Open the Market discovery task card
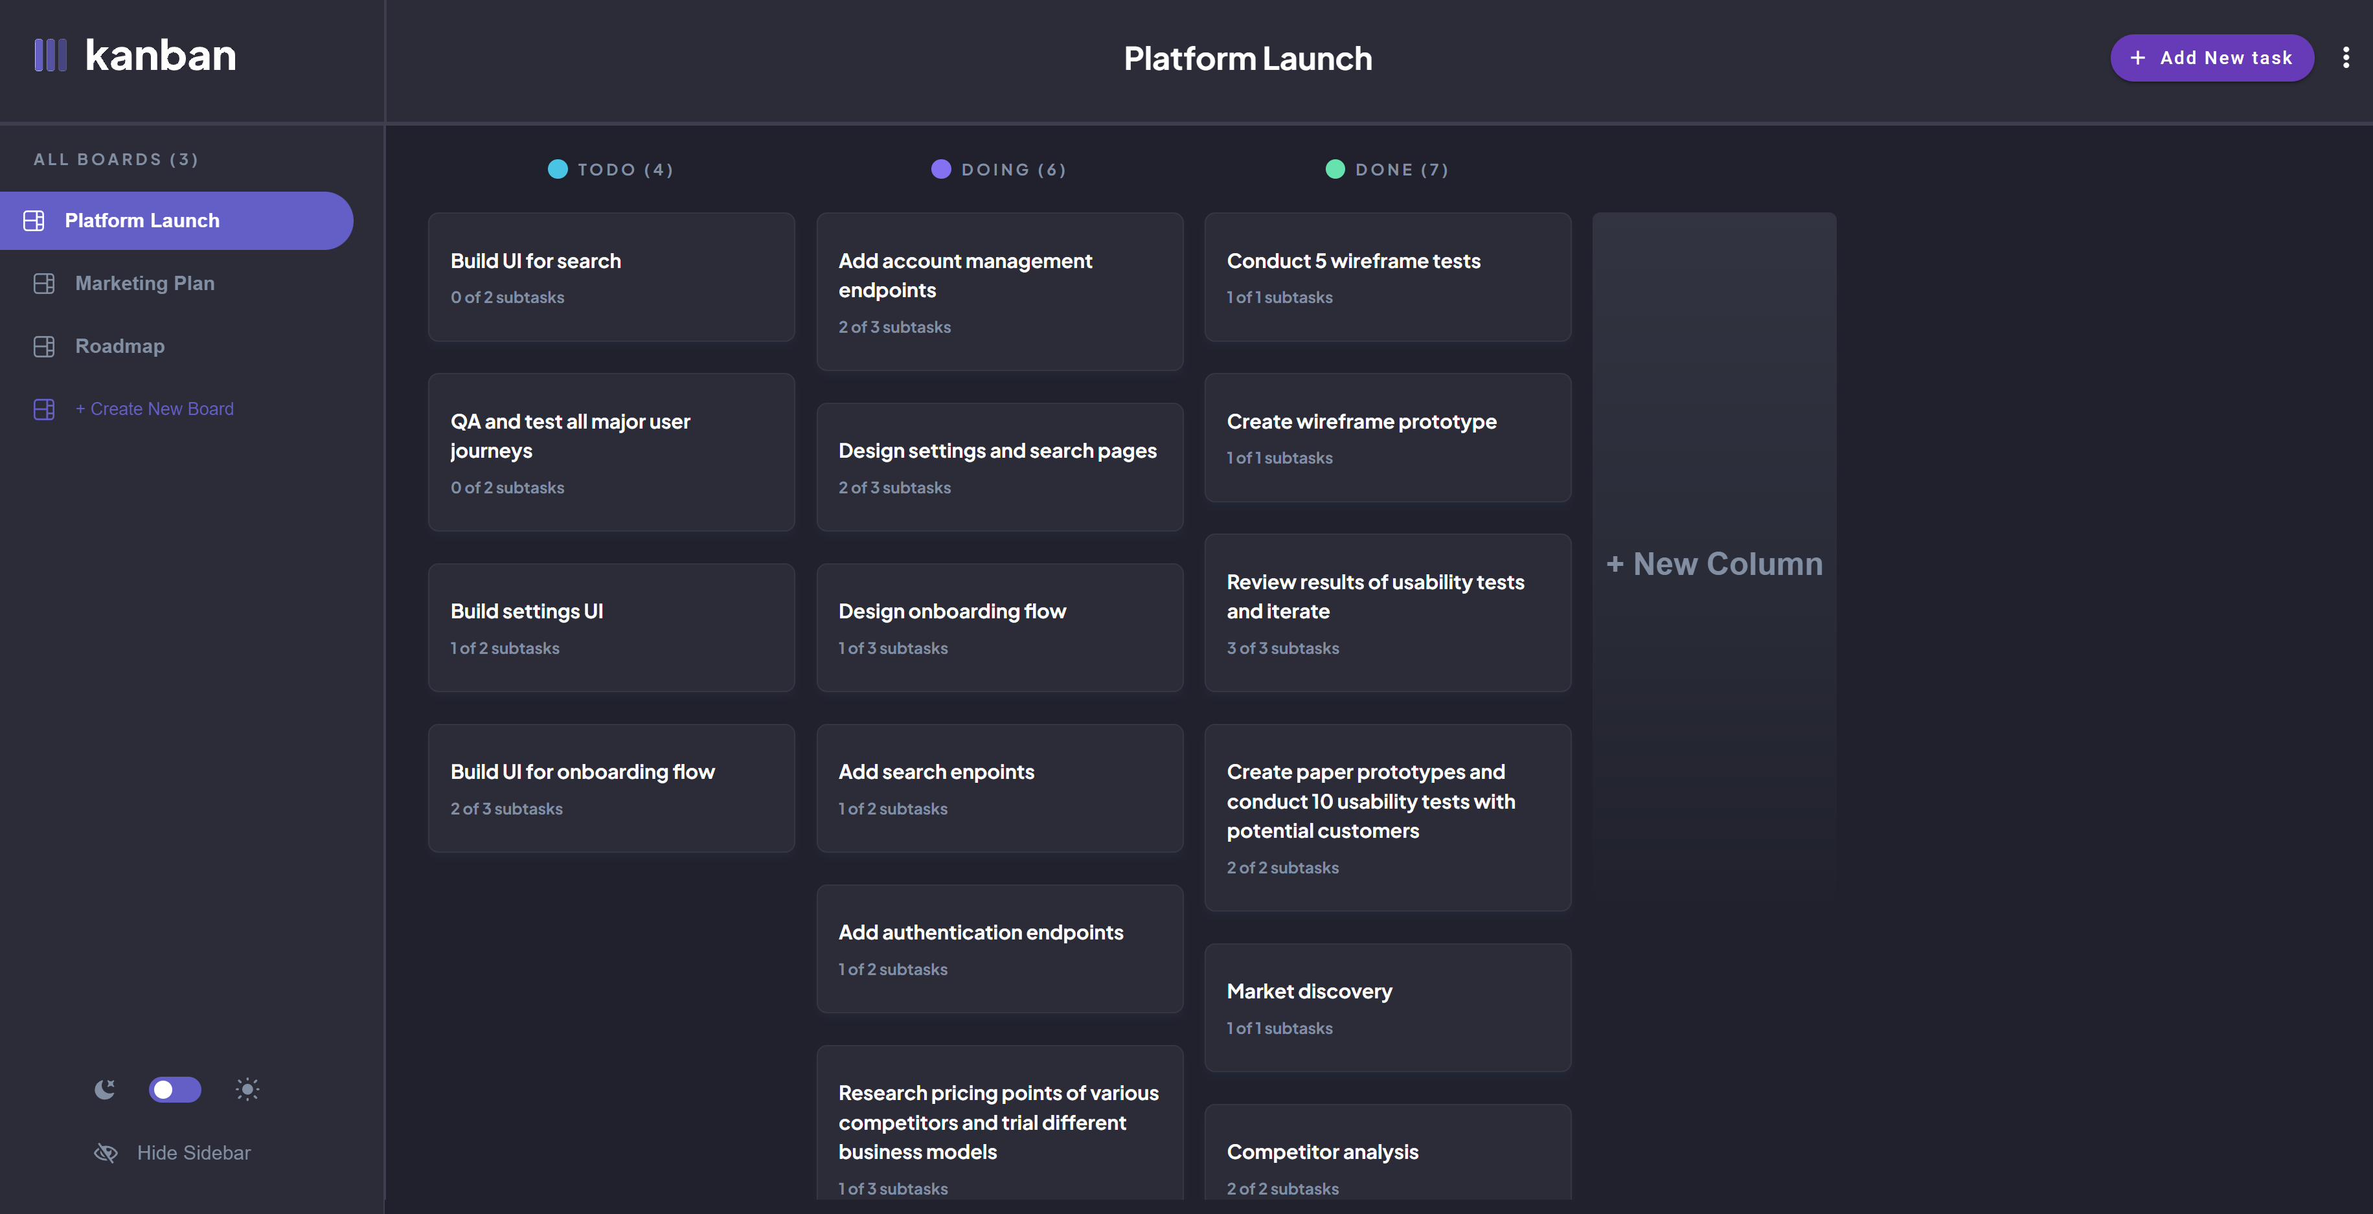 coord(1387,1007)
